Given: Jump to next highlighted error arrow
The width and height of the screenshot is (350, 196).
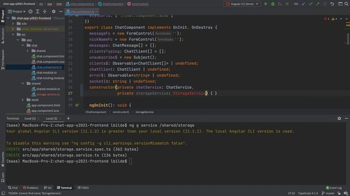Looking at the screenshot, I should point(346,19).
